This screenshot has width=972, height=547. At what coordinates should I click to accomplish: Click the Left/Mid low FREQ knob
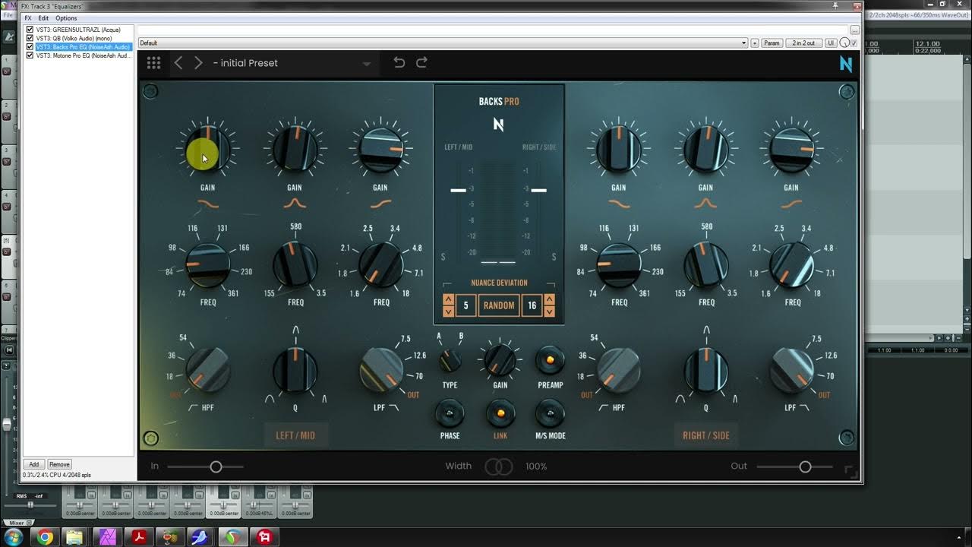point(208,265)
